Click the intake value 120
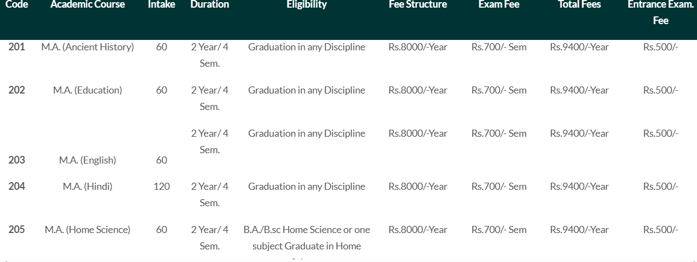697x262 pixels. (161, 187)
